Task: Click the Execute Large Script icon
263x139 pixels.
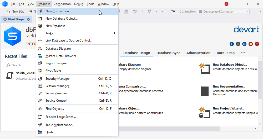Action: (40, 117)
